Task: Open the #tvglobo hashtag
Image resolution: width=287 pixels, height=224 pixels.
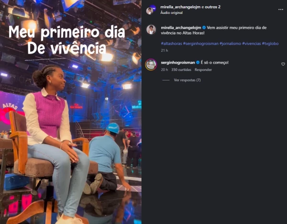Action: (270, 44)
